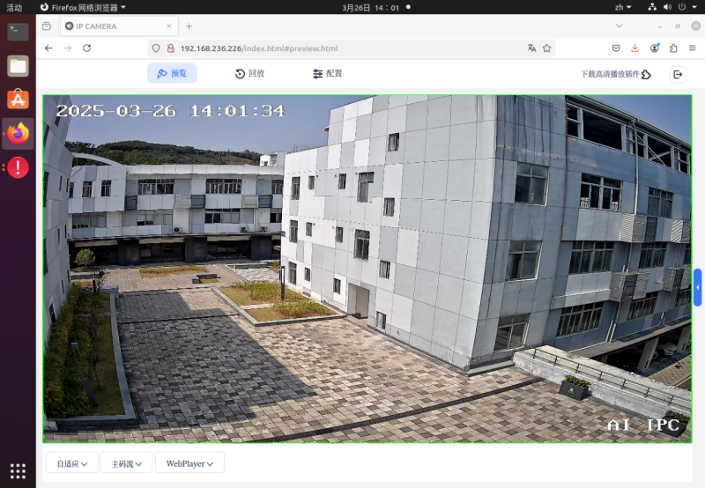The width and height of the screenshot is (705, 488).
Task: Expand the list all tabs chevron
Action: click(620, 26)
